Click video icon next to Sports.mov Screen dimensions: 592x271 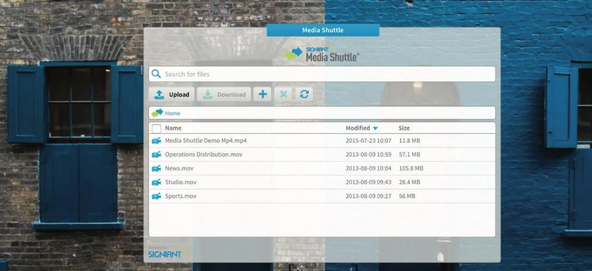point(156,196)
